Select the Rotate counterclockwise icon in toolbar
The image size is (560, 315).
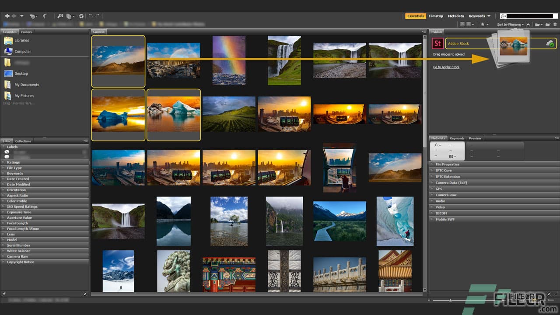[91, 16]
